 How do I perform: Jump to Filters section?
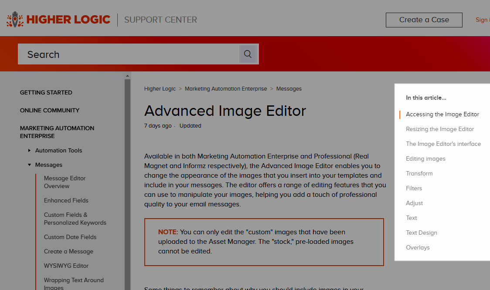tap(414, 188)
